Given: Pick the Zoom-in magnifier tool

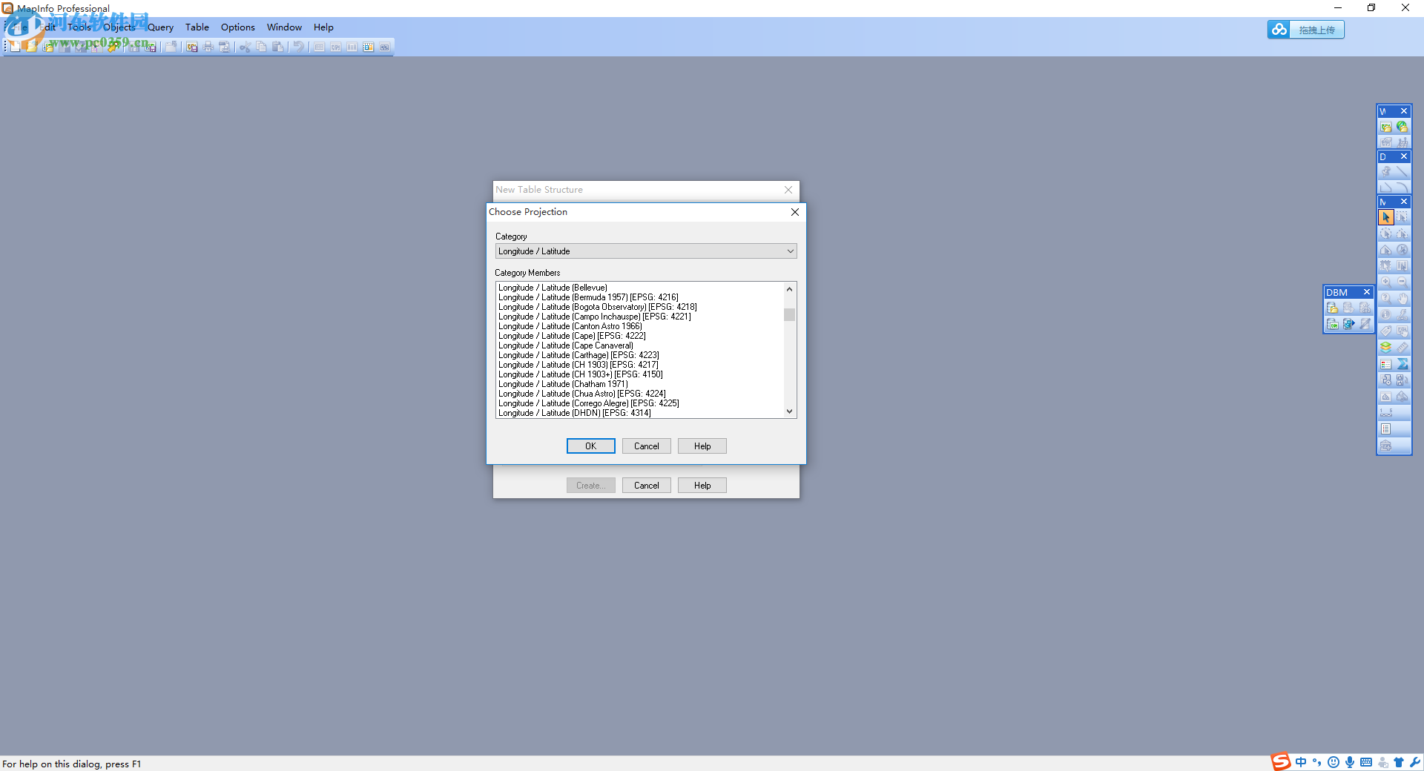Looking at the screenshot, I should tap(1385, 282).
